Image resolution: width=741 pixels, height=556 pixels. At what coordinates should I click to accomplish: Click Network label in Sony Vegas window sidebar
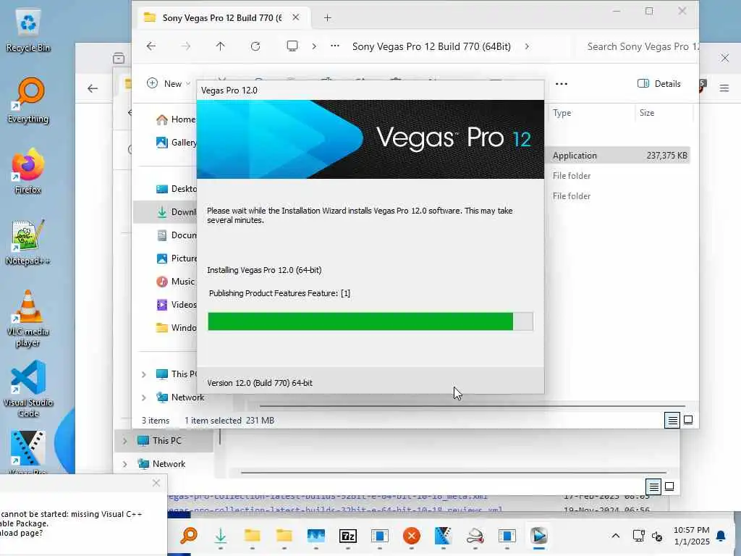187,397
